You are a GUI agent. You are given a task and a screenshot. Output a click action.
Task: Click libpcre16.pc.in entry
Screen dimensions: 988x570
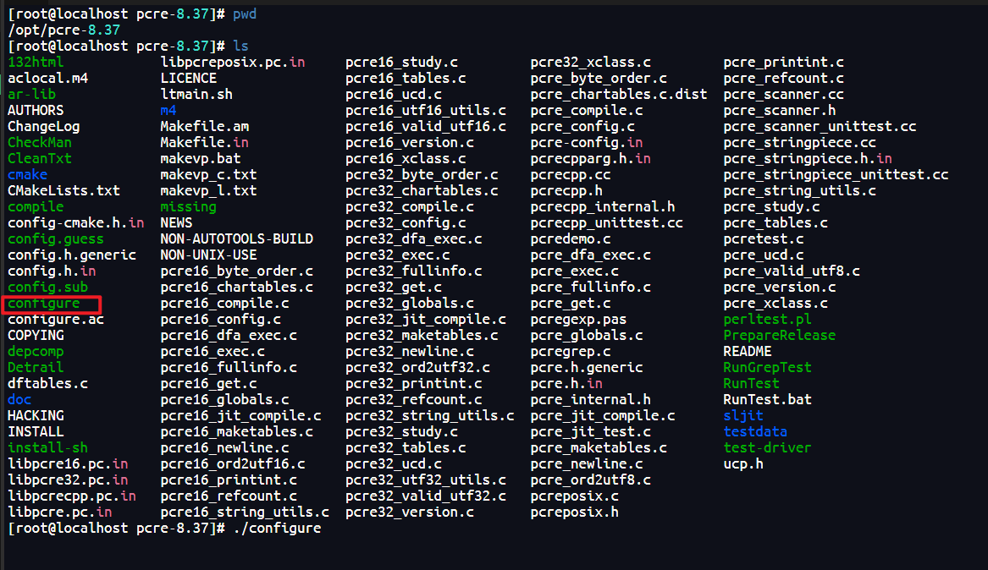pyautogui.click(x=68, y=463)
